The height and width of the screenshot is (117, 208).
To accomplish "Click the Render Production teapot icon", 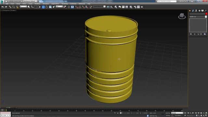I will click(x=142, y=7).
